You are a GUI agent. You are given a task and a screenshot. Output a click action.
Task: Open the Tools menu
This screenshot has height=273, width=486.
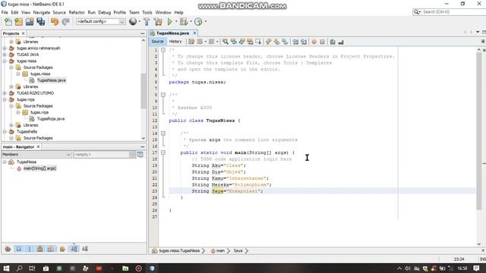(147, 12)
